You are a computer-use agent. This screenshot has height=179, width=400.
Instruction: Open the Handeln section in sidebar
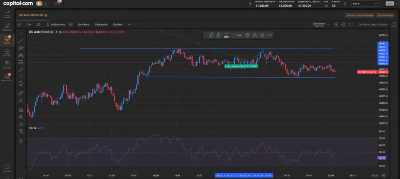coord(7,14)
